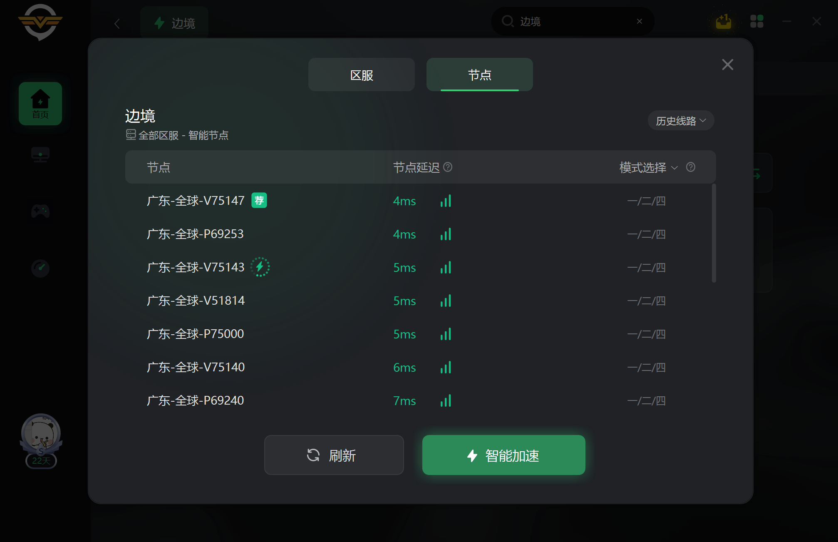Go back with the left arrow
This screenshot has height=542, width=838.
point(117,24)
